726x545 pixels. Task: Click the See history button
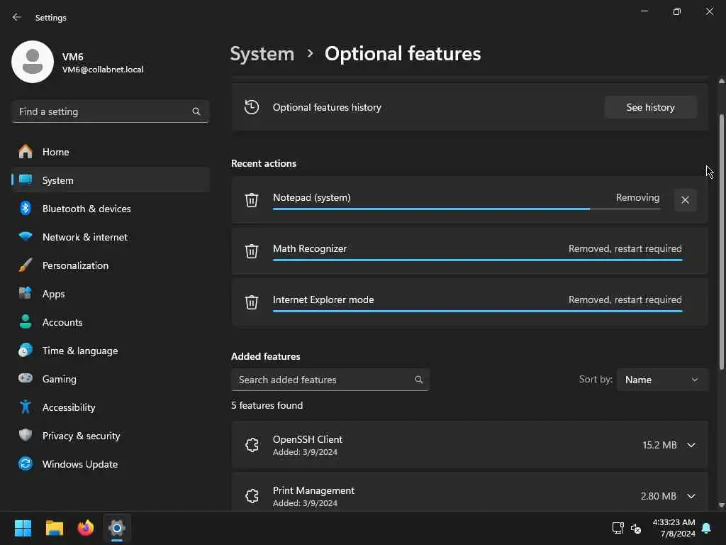pyautogui.click(x=650, y=107)
